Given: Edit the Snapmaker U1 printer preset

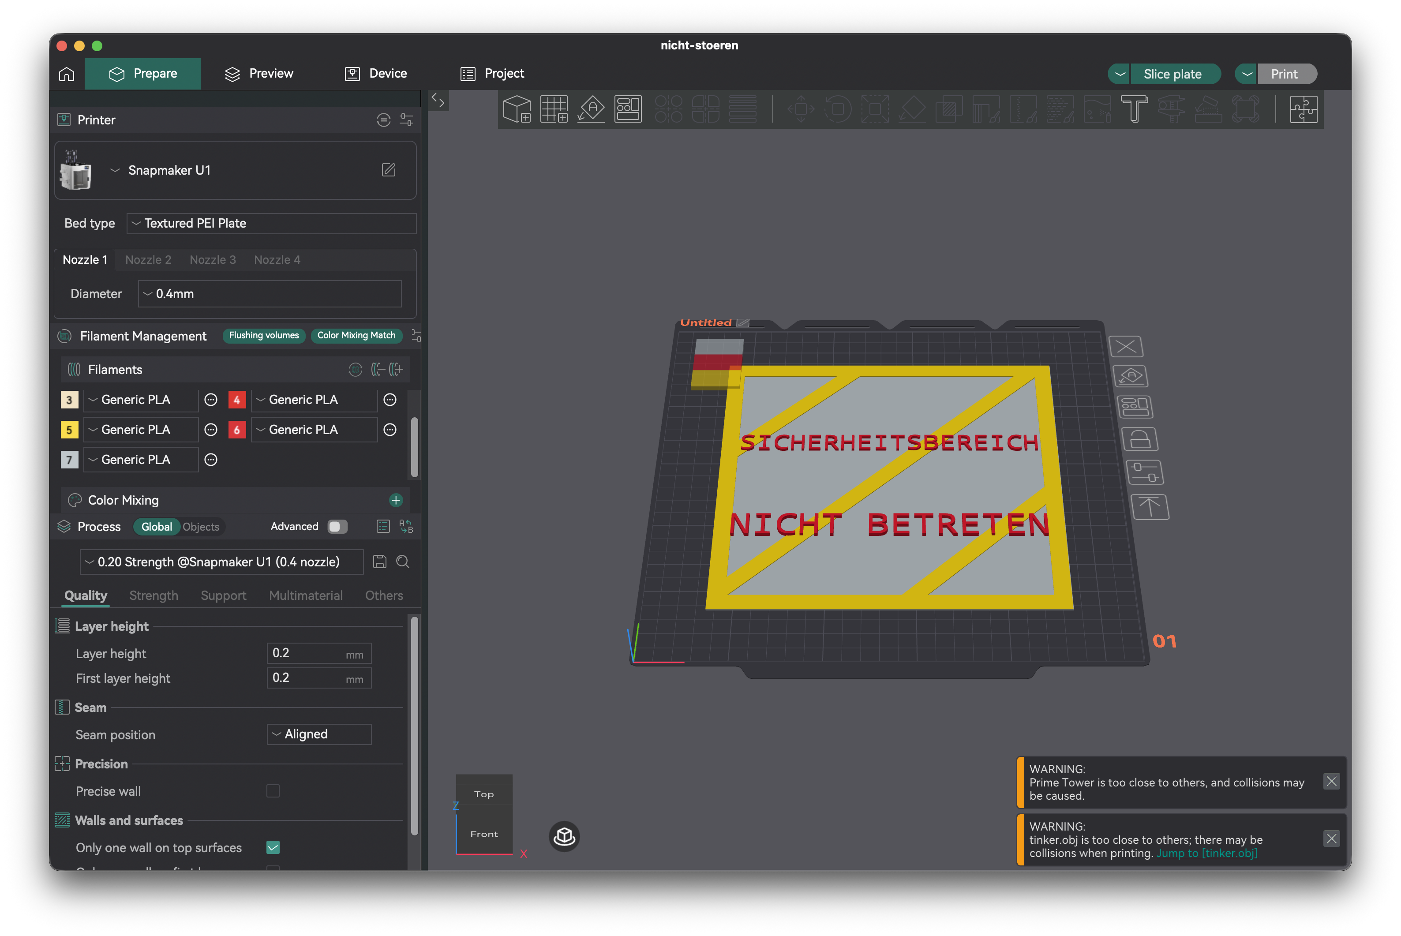Looking at the screenshot, I should coord(389,170).
